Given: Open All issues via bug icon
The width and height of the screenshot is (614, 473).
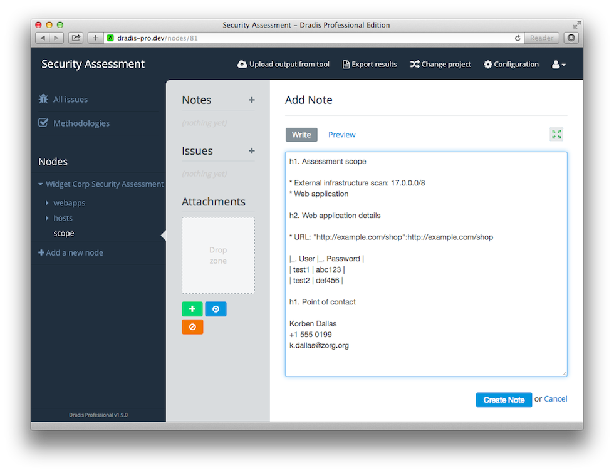Looking at the screenshot, I should (x=43, y=99).
